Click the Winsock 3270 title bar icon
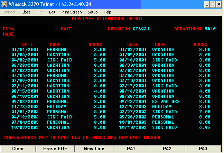Image resolution: width=224 pixels, height=153 pixels. (x=4, y=4)
